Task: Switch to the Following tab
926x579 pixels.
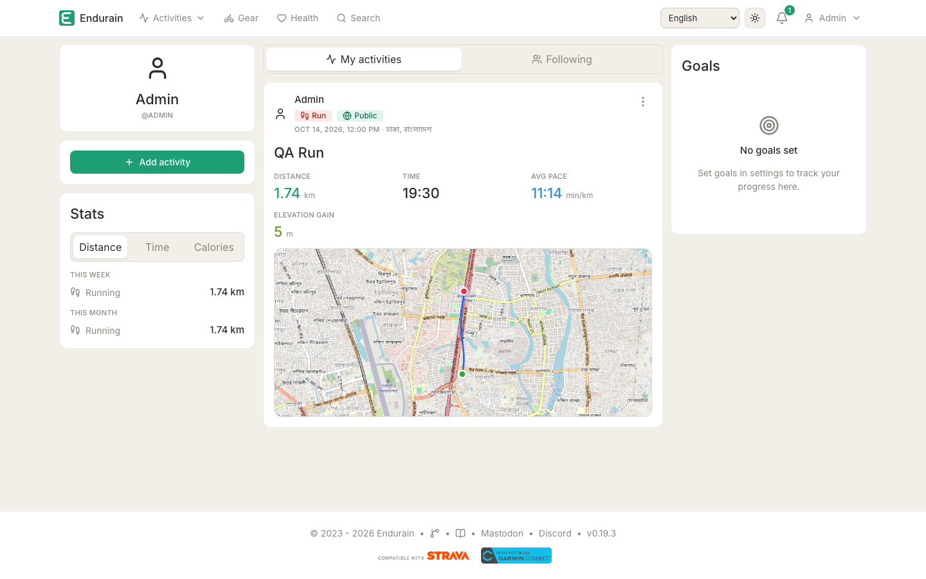Action: (x=562, y=59)
